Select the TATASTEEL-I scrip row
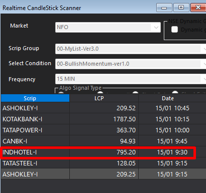This screenshot has width=206, height=193. point(104,163)
